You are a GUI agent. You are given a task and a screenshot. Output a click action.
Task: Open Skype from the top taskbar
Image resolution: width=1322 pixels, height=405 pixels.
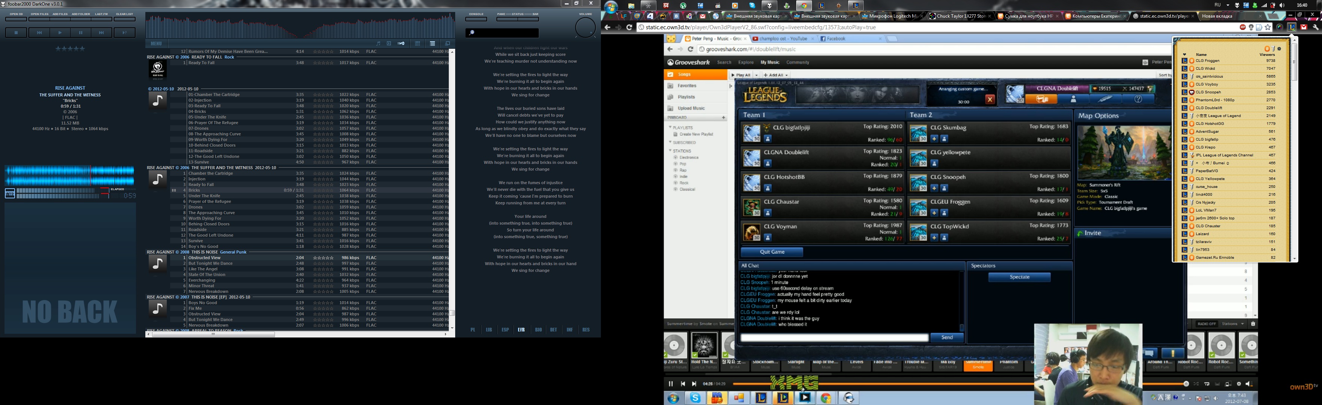[752, 6]
